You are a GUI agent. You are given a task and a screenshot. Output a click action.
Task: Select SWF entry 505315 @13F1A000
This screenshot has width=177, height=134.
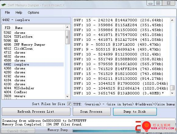pos(117,44)
